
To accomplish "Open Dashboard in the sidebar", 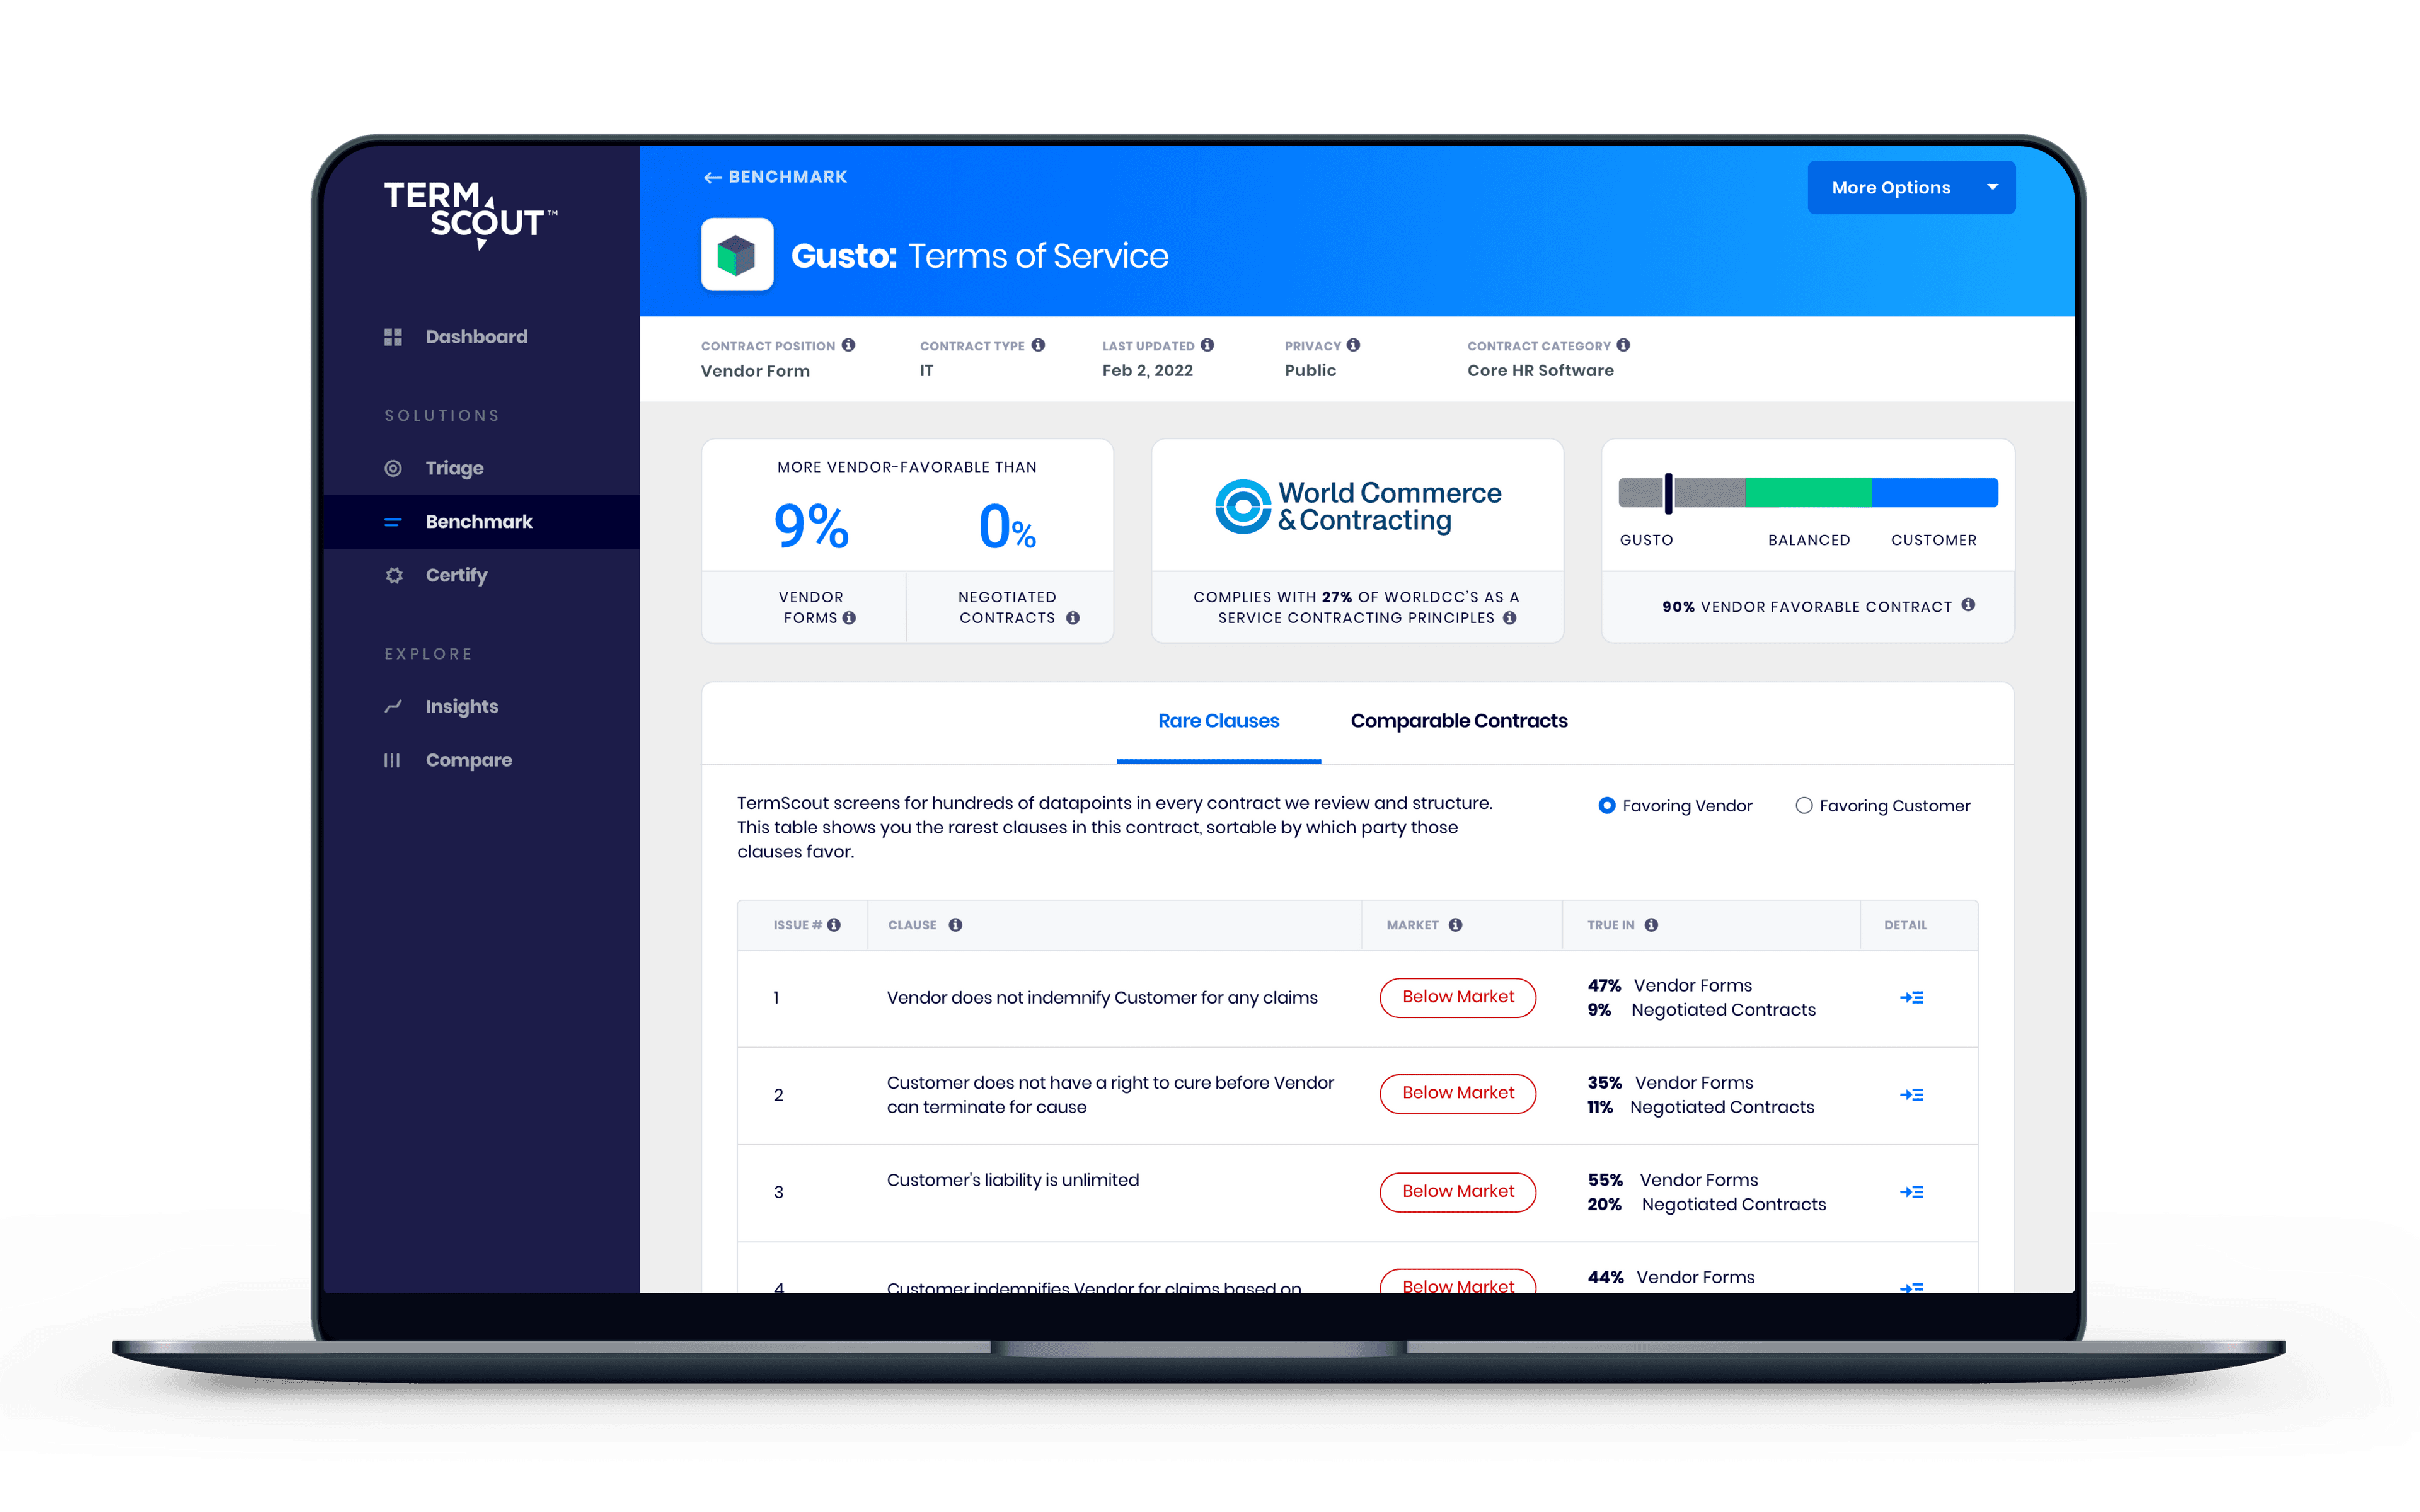I will pos(476,337).
